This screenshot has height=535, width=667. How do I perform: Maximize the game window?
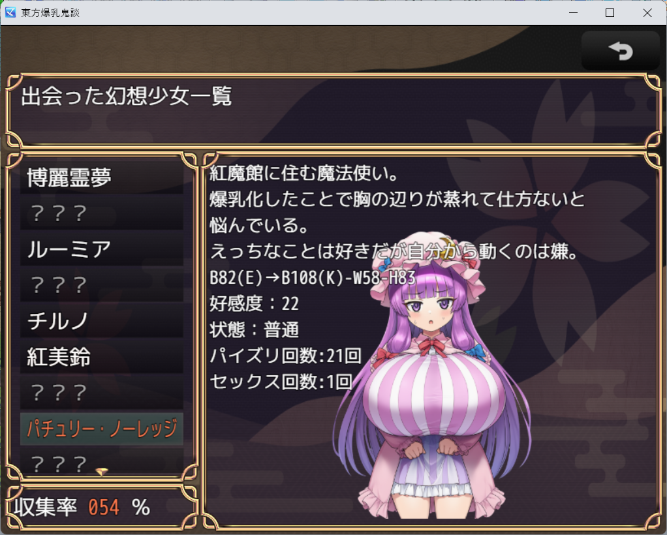tap(610, 13)
